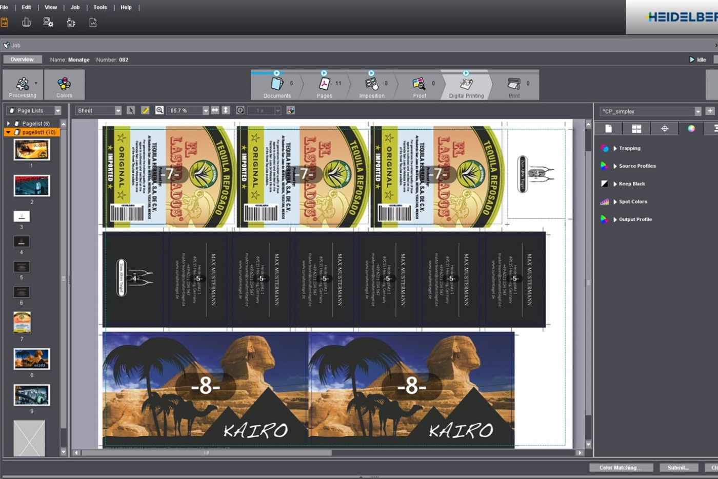Open the 85.7 % zoom dropdown
The image size is (718, 479).
click(x=206, y=110)
